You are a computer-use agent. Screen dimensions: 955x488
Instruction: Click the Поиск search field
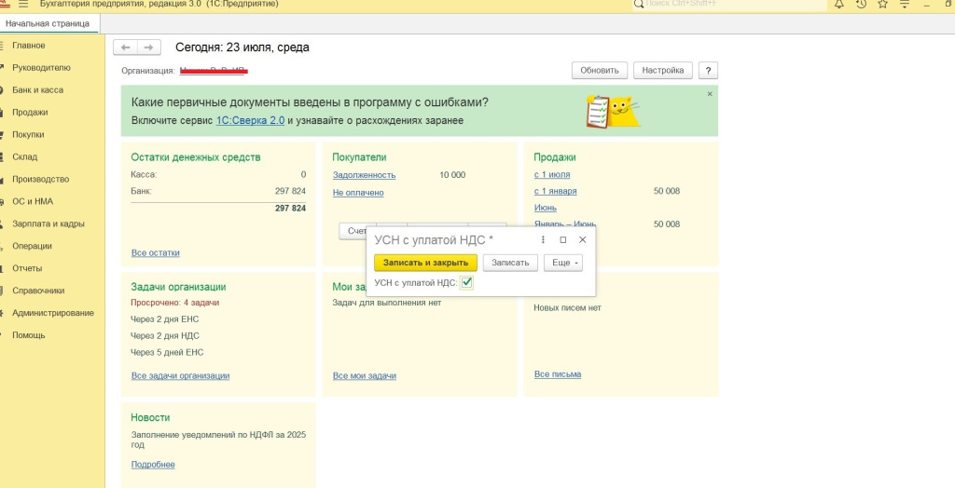(736, 5)
